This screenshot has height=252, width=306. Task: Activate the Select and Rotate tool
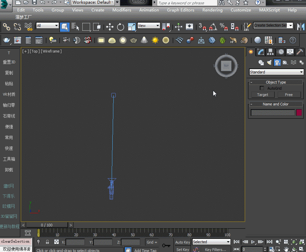(120, 27)
